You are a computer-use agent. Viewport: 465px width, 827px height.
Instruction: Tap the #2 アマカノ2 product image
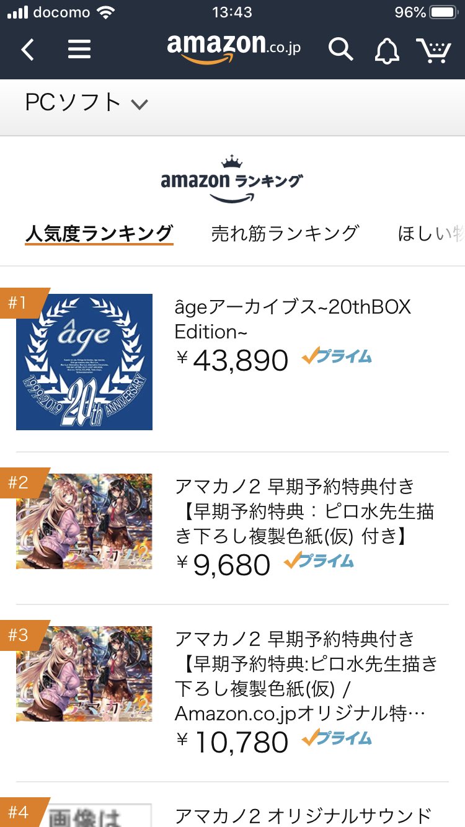click(x=84, y=521)
